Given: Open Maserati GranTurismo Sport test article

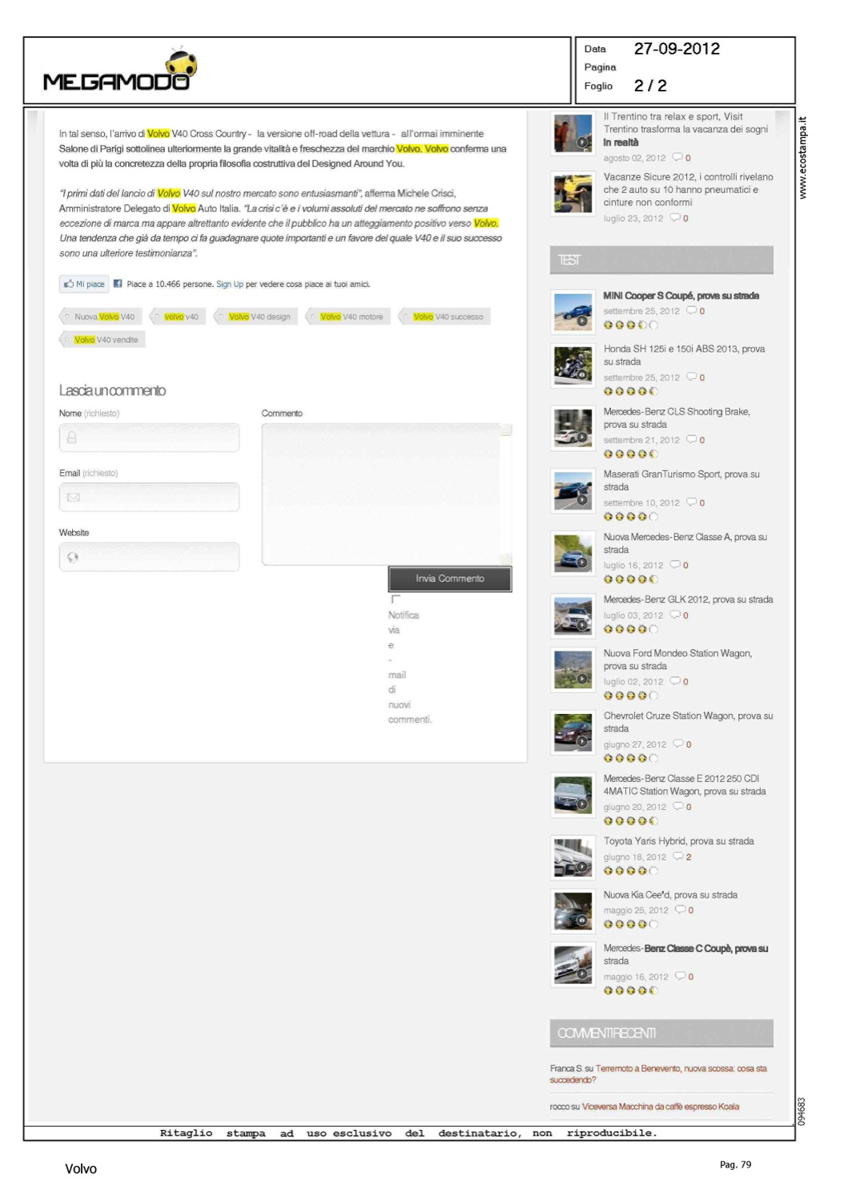Looking at the screenshot, I should (681, 480).
